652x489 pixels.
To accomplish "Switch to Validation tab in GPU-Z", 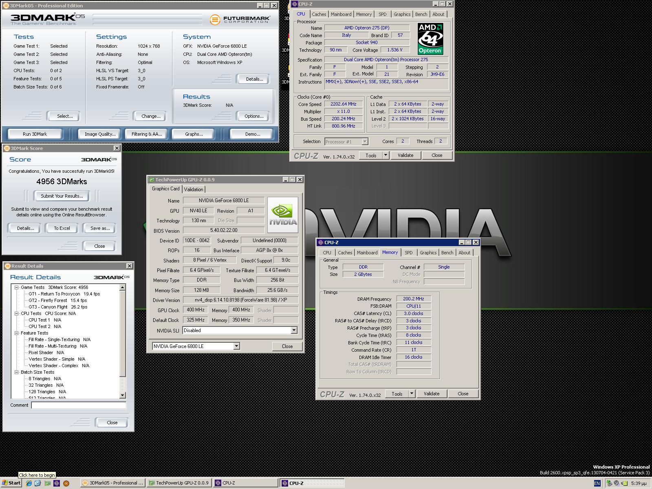I will coord(194,189).
